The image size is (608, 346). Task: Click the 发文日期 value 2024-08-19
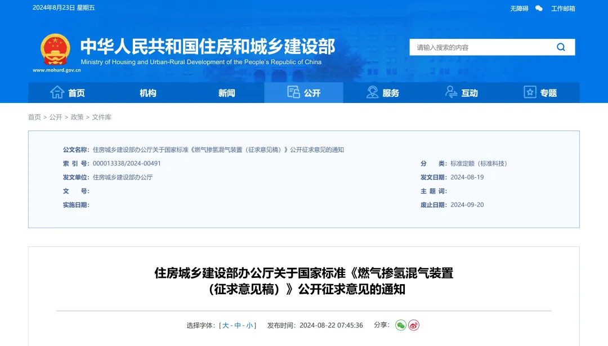click(467, 177)
